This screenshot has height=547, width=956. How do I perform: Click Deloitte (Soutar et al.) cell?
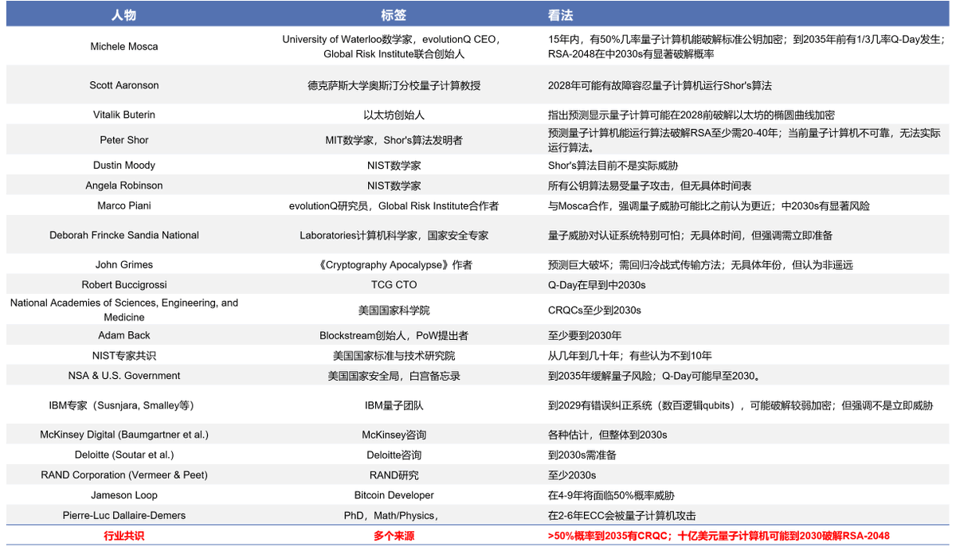[124, 455]
